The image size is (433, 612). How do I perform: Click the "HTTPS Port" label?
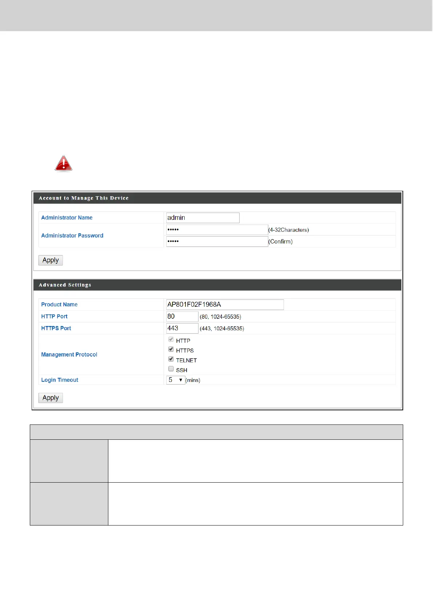(56, 328)
